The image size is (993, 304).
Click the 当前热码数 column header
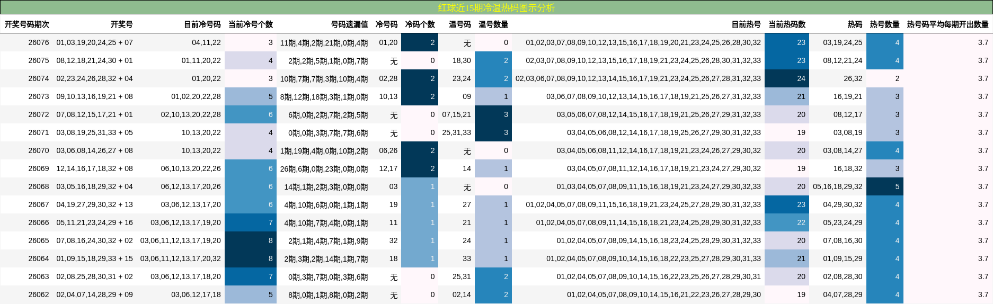787,24
